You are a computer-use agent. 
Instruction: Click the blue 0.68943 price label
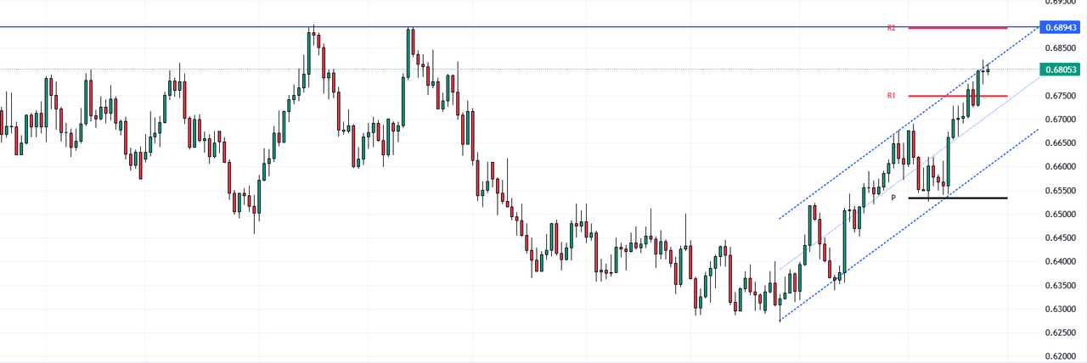(1062, 27)
